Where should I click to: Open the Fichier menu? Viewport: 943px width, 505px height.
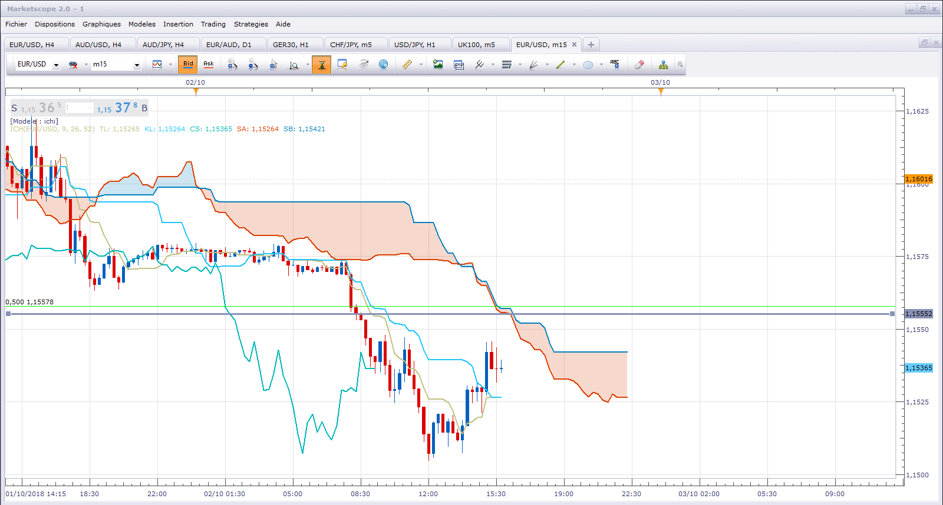click(x=16, y=24)
